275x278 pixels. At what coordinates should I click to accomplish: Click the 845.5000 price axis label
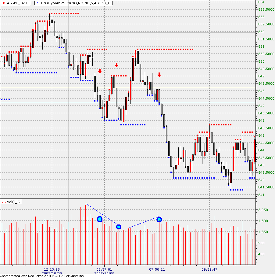pyautogui.click(x=266, y=128)
